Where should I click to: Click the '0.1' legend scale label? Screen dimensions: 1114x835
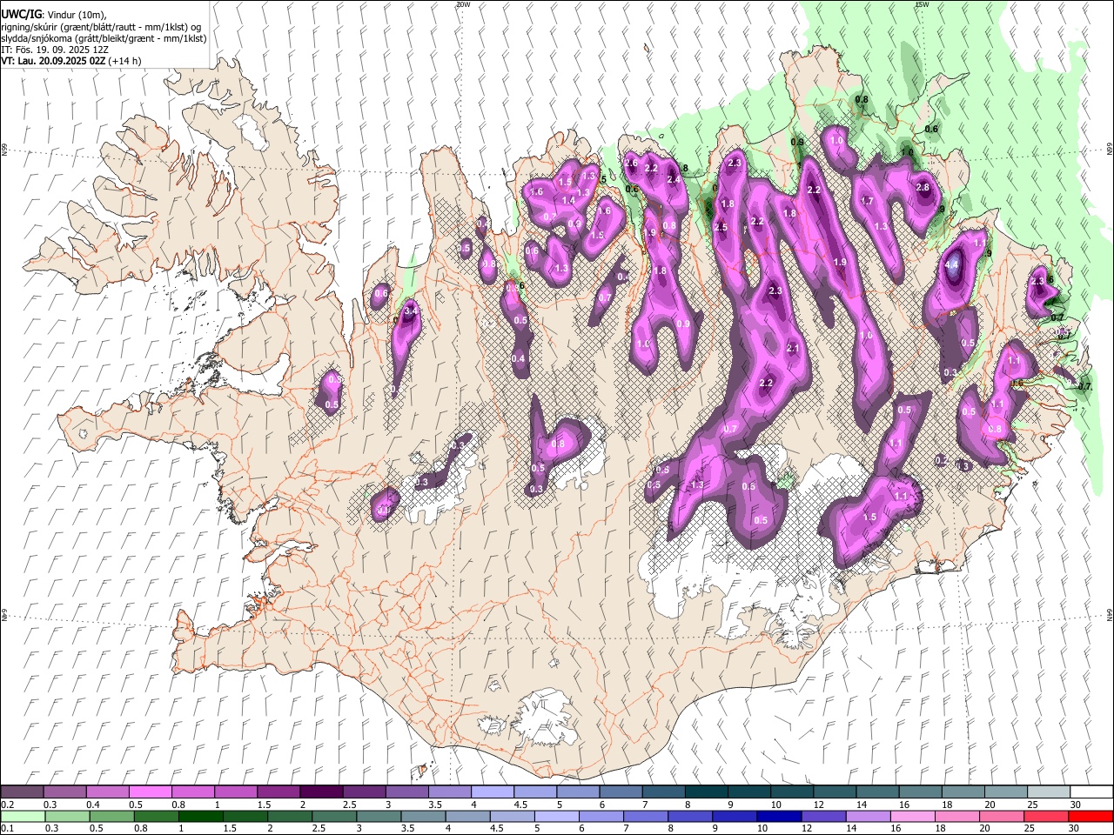click(7, 829)
